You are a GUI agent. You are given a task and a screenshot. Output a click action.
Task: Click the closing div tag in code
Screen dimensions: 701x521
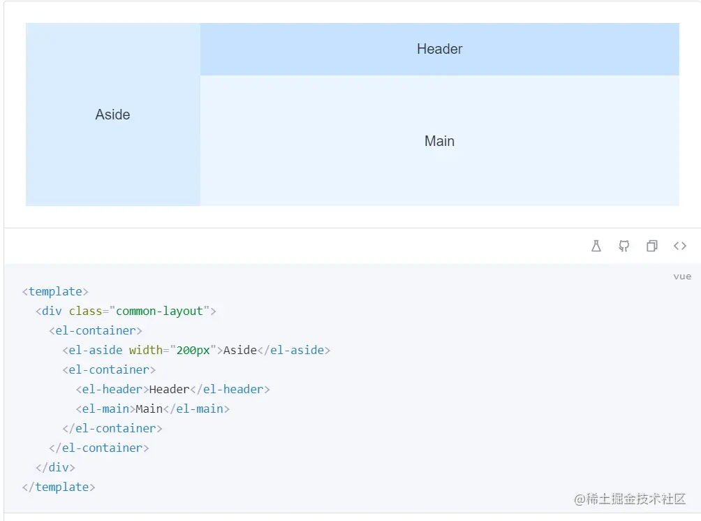pos(55,467)
